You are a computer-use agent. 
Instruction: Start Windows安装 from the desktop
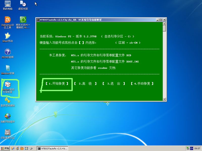(7, 69)
